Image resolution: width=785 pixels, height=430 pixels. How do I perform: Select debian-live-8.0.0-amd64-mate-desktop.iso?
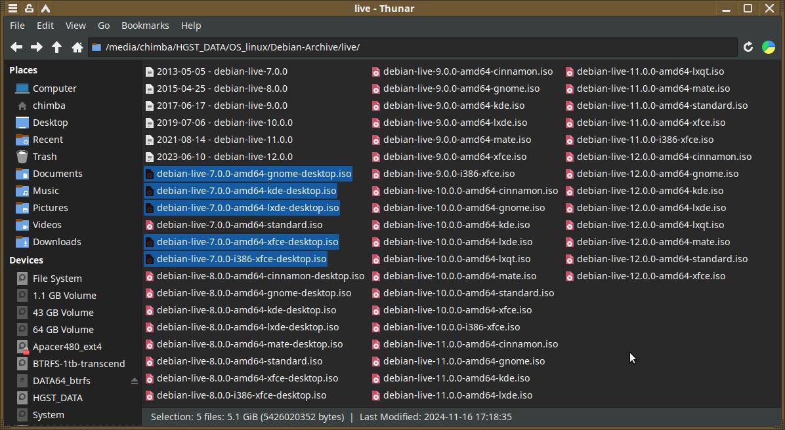point(244,344)
